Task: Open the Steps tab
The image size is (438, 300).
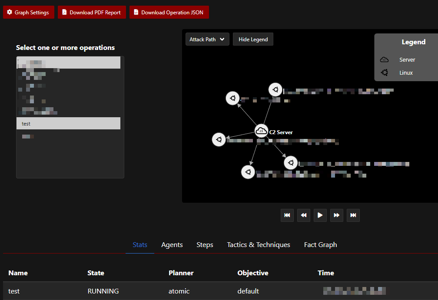Action: pyautogui.click(x=205, y=245)
